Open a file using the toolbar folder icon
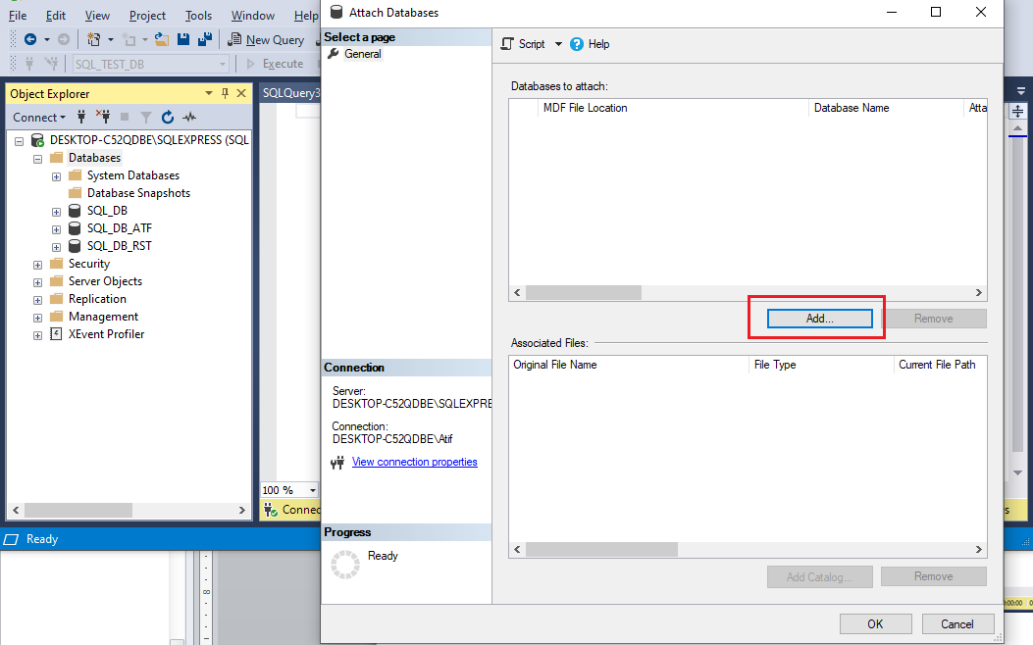This screenshot has width=1033, height=645. click(x=160, y=39)
